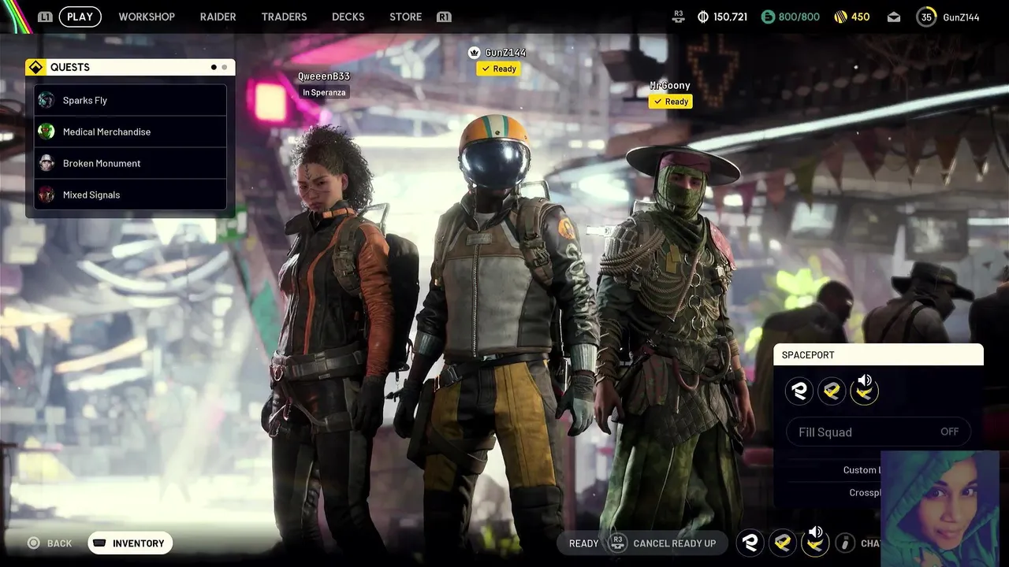Click the first squad emblem in bottom bar
This screenshot has width=1009, height=567.
pos(750,543)
